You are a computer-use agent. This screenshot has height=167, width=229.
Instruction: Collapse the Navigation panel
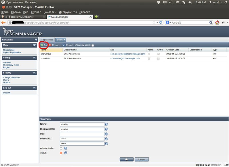(x=36, y=40)
